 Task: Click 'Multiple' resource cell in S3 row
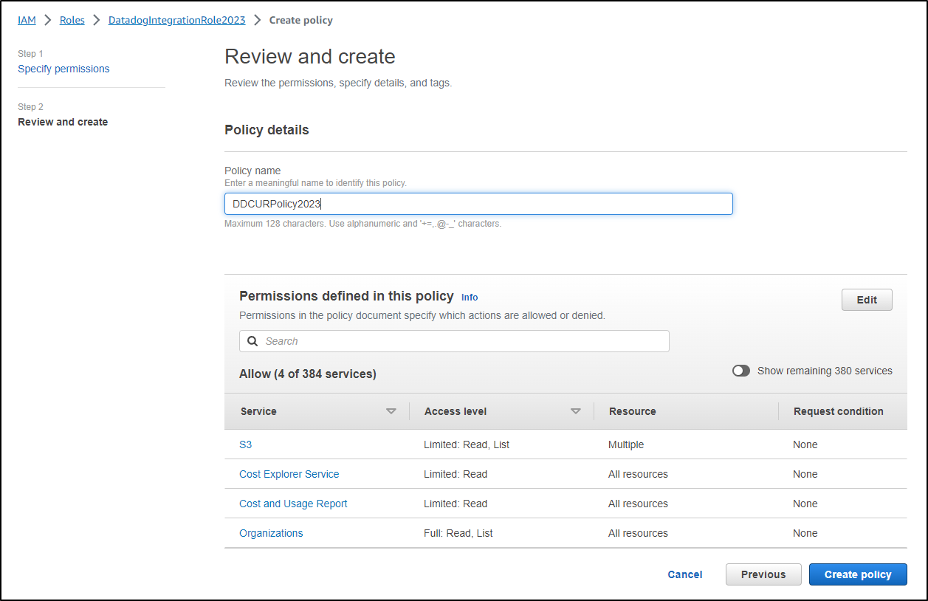pyautogui.click(x=626, y=444)
